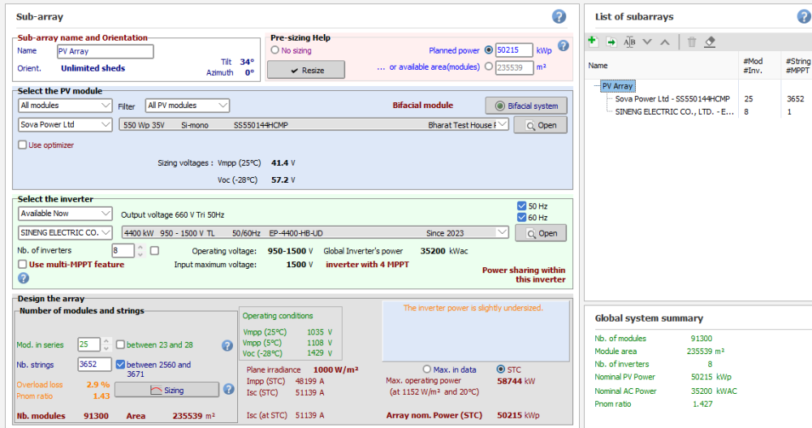Switch operating conditions to Max. in data

tap(428, 370)
